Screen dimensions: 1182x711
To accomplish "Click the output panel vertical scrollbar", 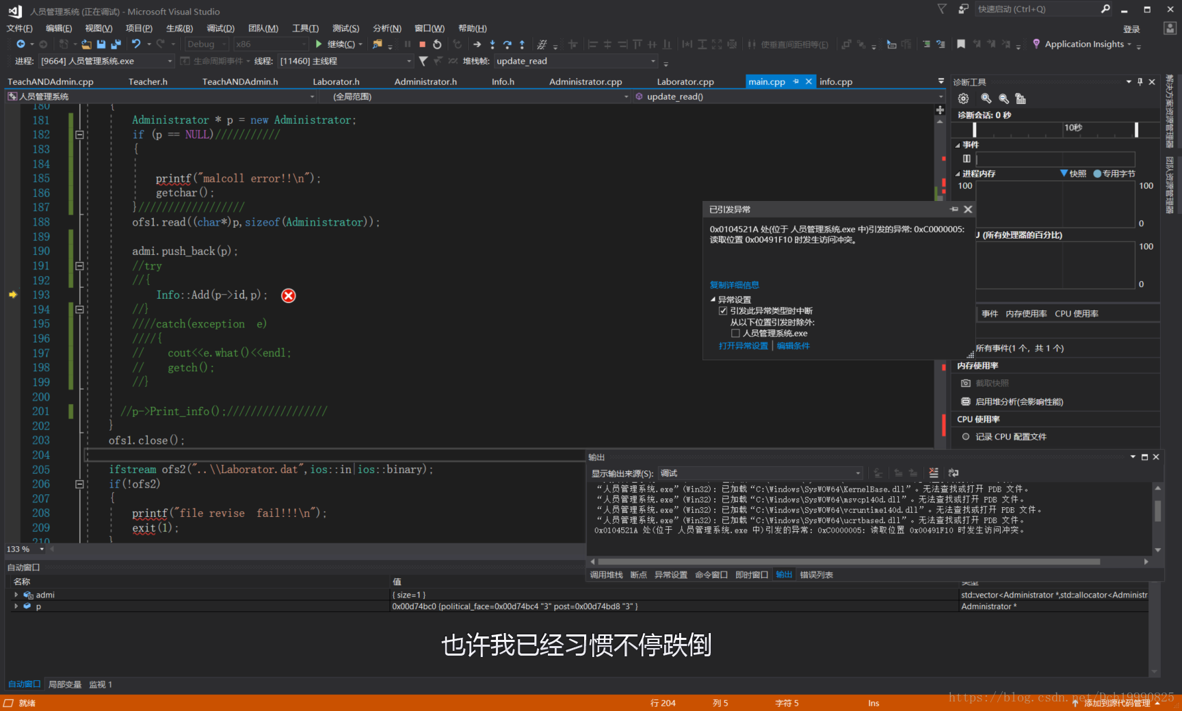I will [1157, 511].
